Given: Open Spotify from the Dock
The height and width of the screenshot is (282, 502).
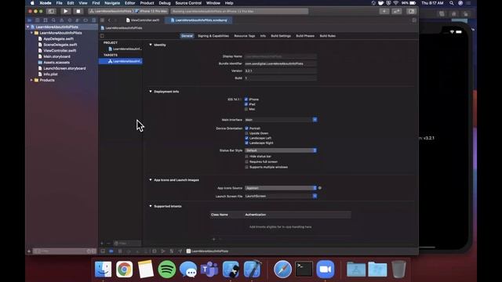Looking at the screenshot, I should click(167, 269).
